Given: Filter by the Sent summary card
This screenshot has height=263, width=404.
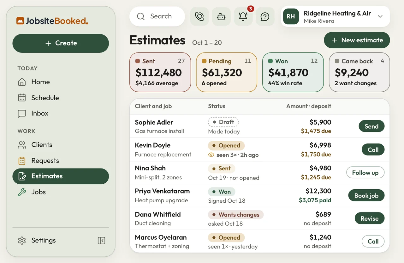Looking at the screenshot, I should pos(160,72).
